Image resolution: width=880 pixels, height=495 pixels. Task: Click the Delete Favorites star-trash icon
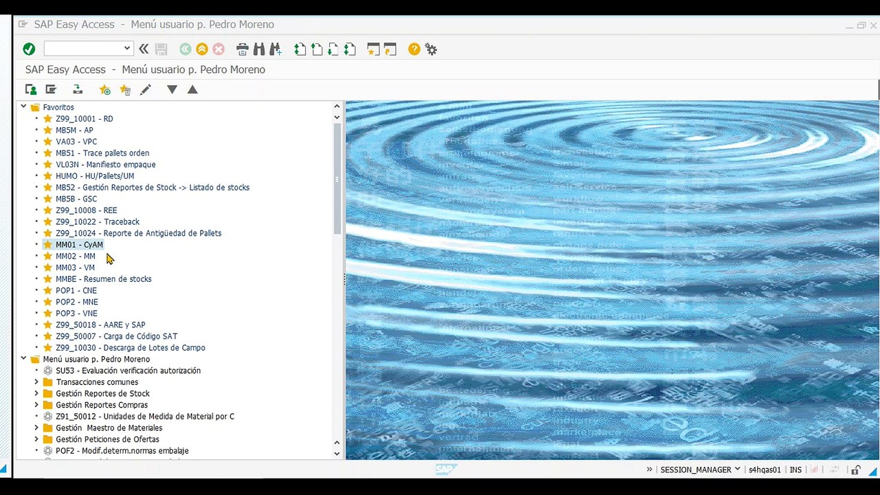124,89
